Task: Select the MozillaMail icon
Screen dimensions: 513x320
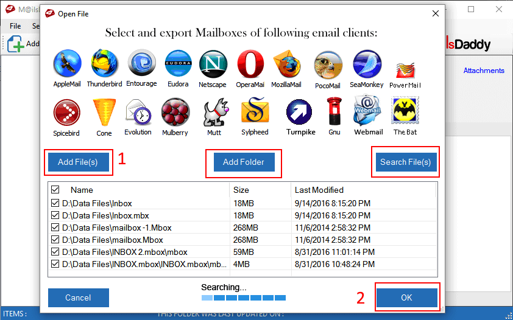Action: tap(286, 64)
